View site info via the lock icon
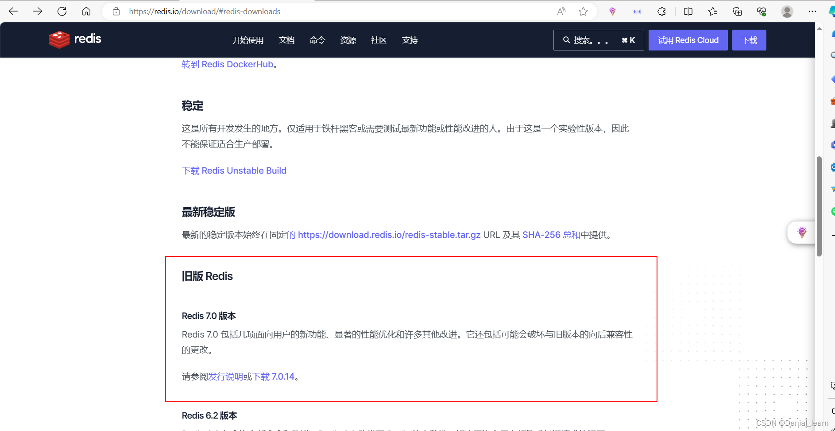 click(x=116, y=12)
